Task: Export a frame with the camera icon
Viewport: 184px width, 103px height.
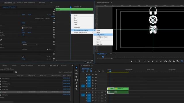Action: tap(174, 61)
